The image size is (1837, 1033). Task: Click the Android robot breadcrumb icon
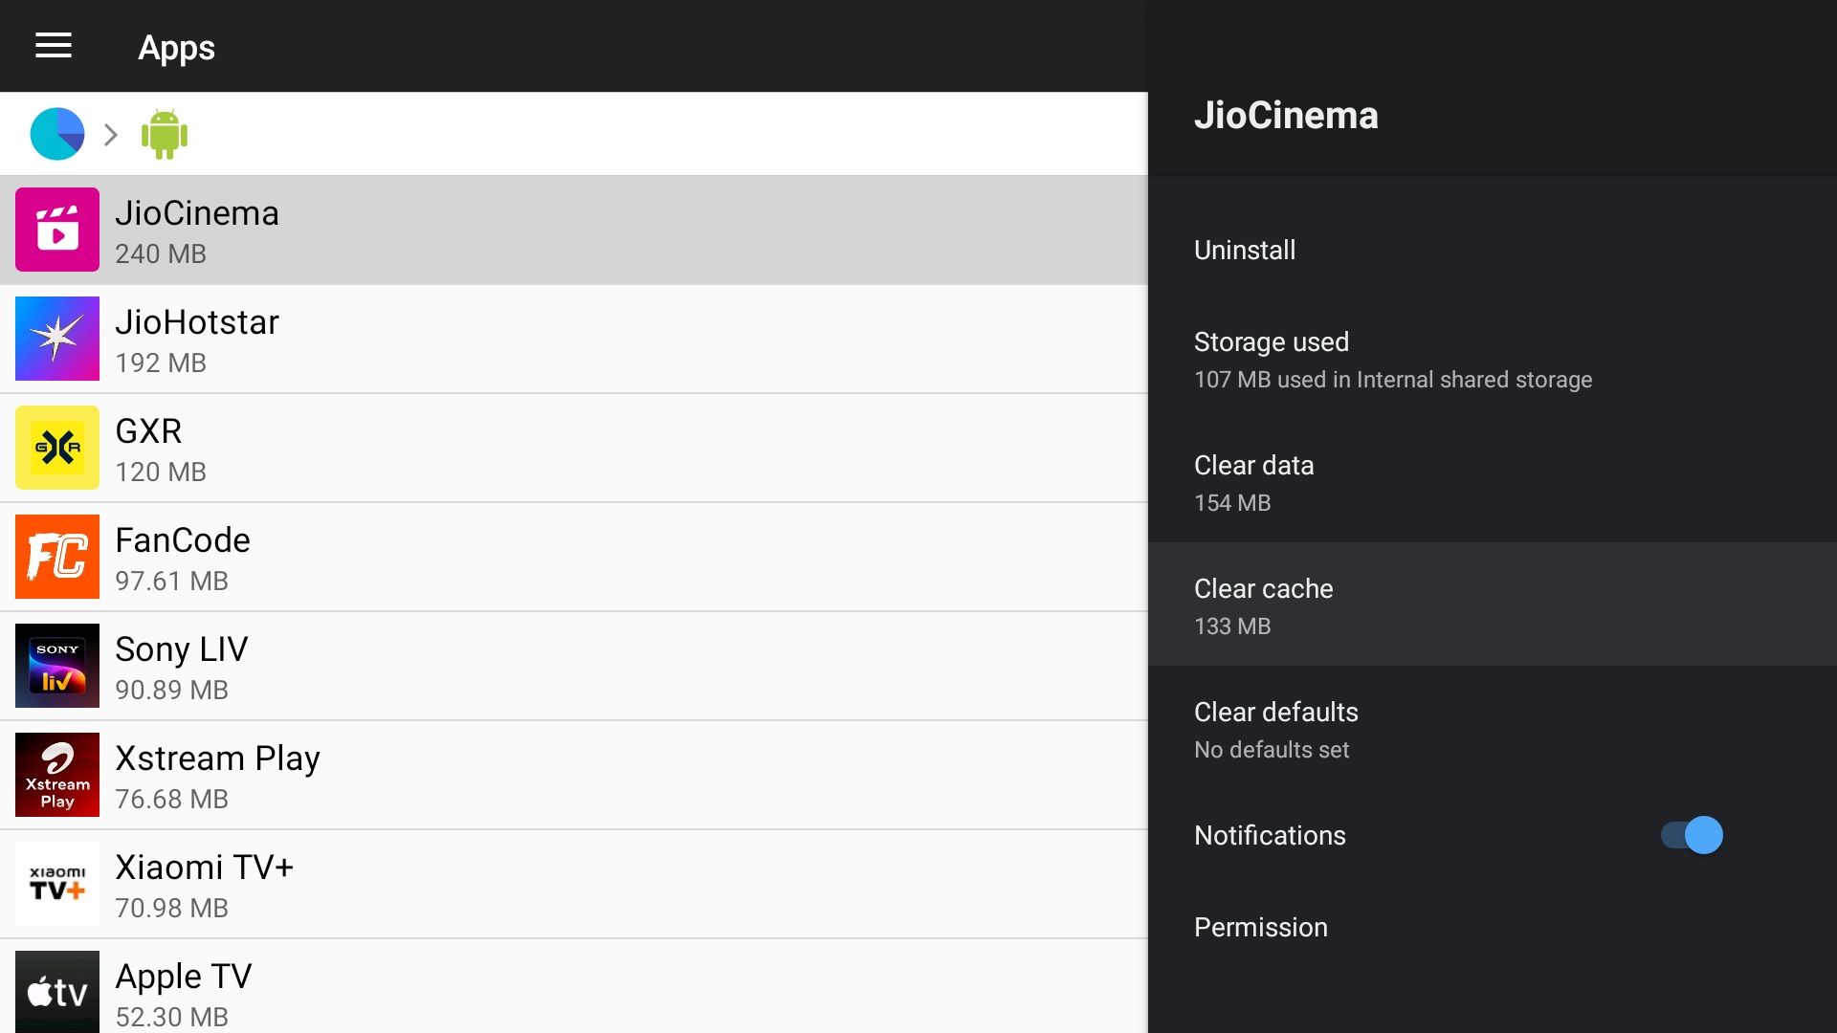coord(165,134)
